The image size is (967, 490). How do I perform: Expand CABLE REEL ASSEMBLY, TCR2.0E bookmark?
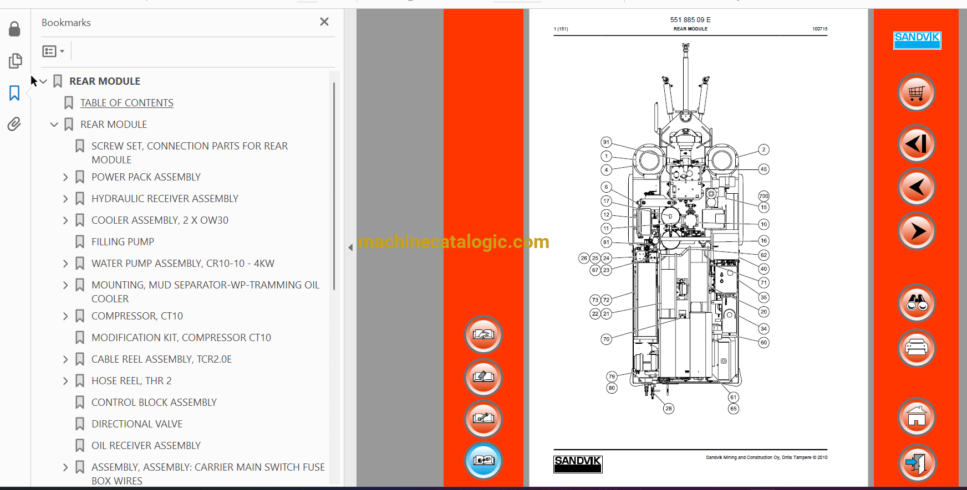65,359
